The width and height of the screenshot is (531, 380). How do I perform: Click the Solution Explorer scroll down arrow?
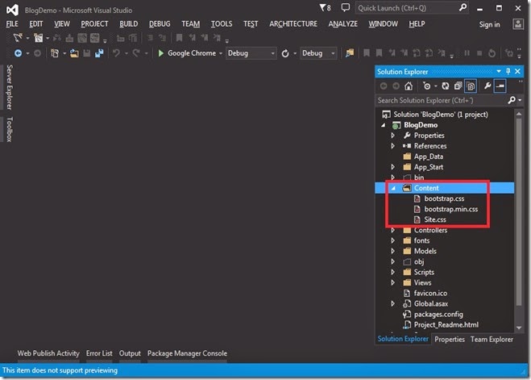click(x=518, y=328)
